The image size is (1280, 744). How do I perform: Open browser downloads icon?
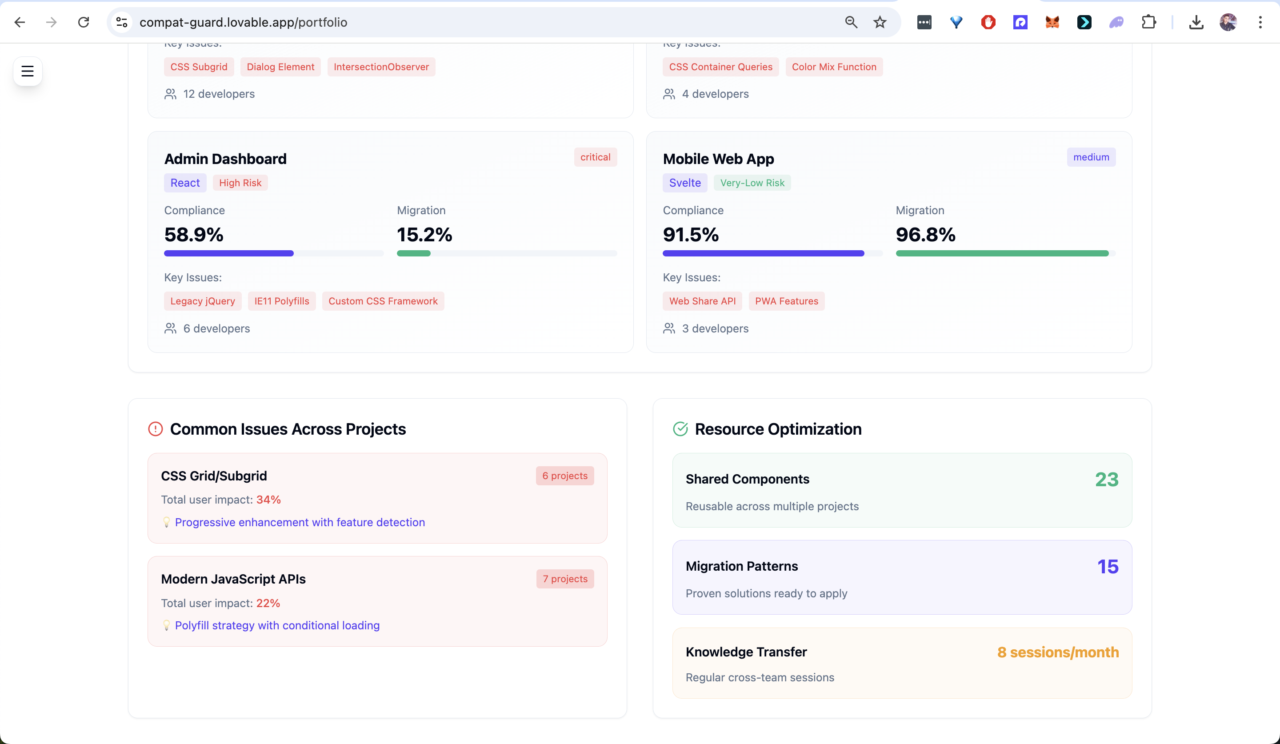[1196, 22]
